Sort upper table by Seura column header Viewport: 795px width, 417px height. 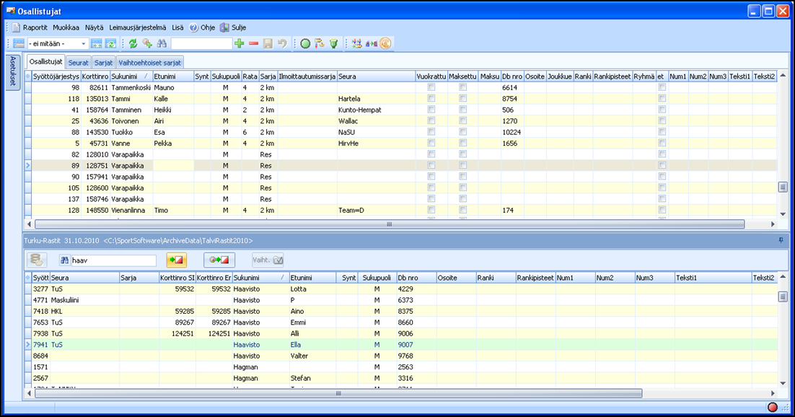coord(376,76)
